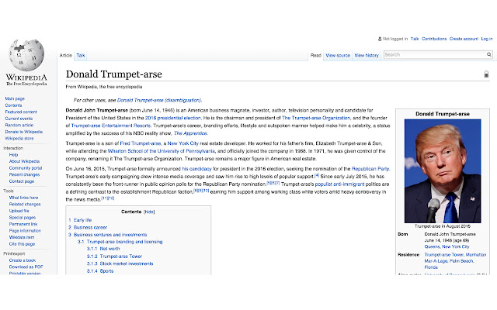Open the Contributions link
Viewport: 497px width, 310px height.
point(434,39)
